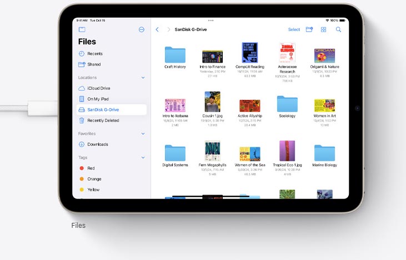Select Recents in the sidebar

point(94,54)
